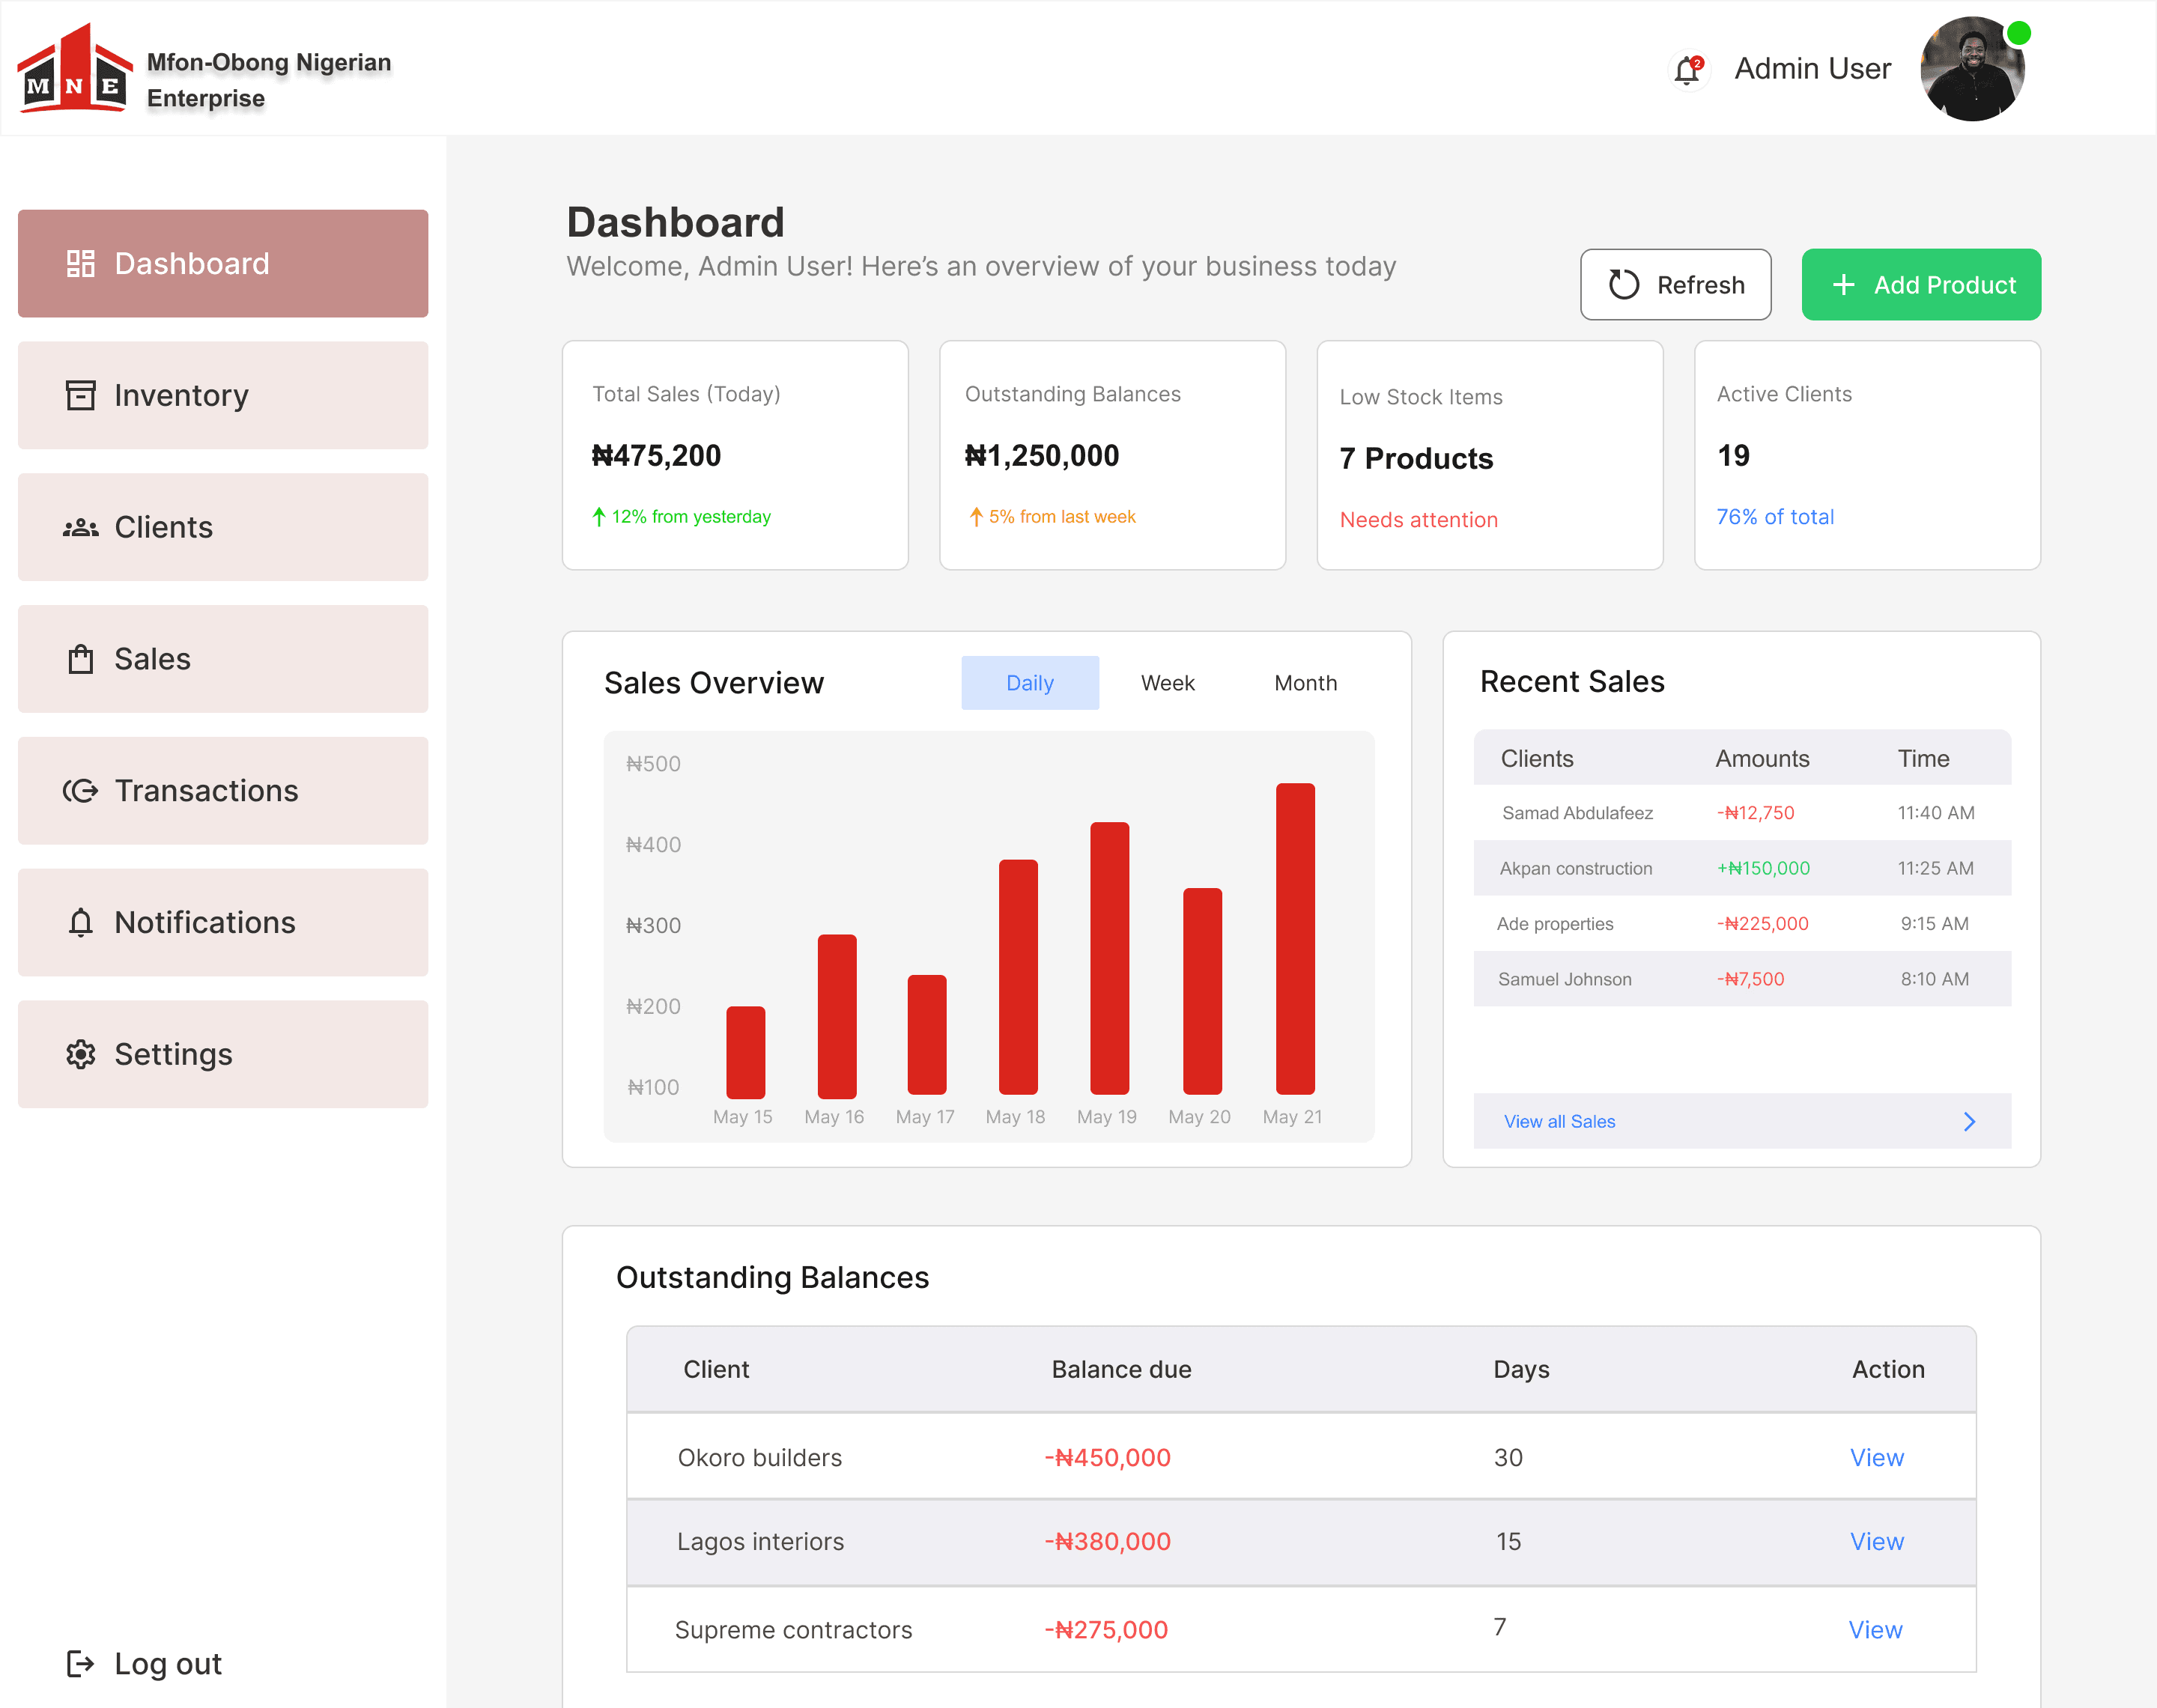This screenshot has width=2157, height=1708.
Task: Click the Sales shopping bag icon
Action: [80, 659]
